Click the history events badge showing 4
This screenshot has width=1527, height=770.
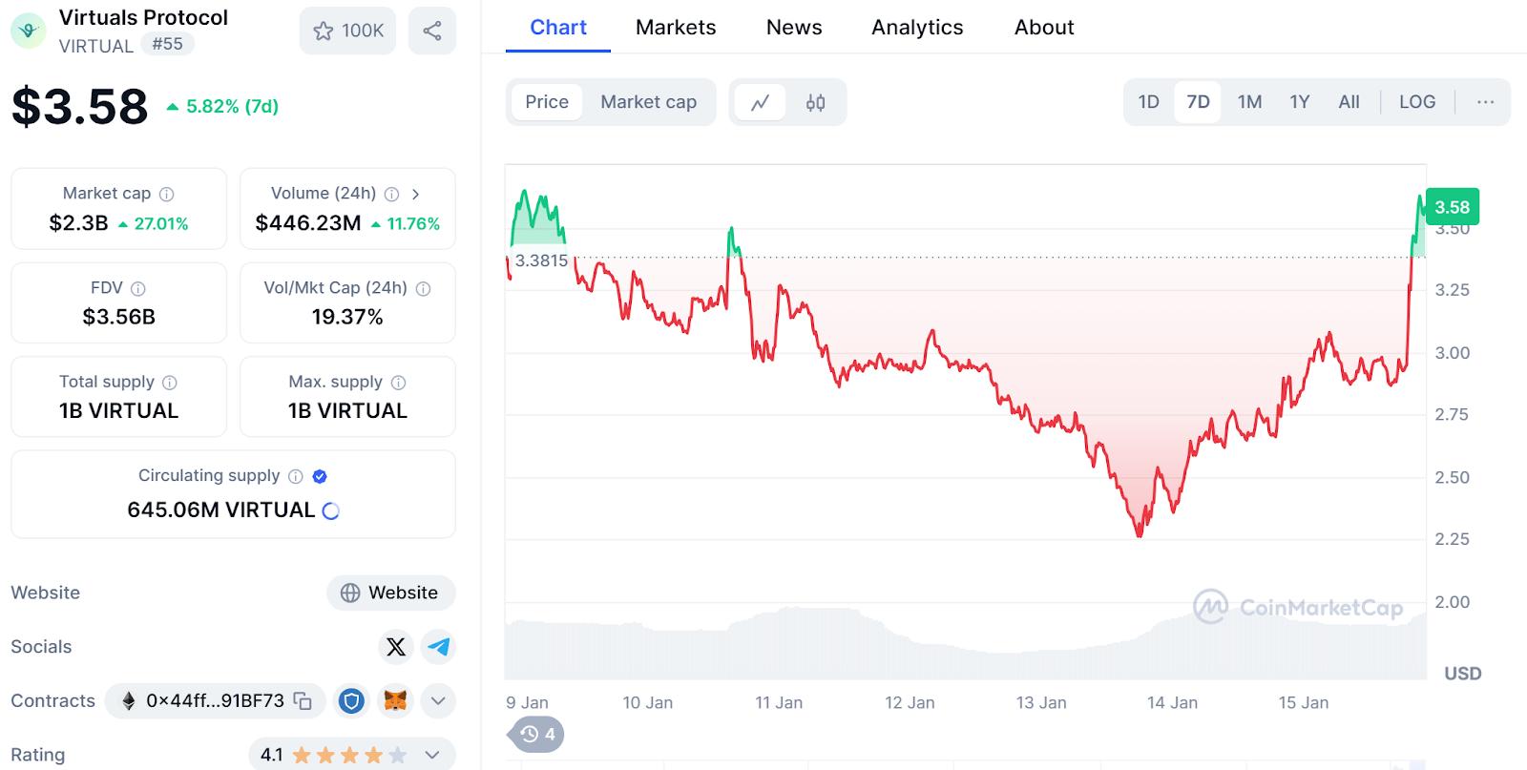[536, 735]
